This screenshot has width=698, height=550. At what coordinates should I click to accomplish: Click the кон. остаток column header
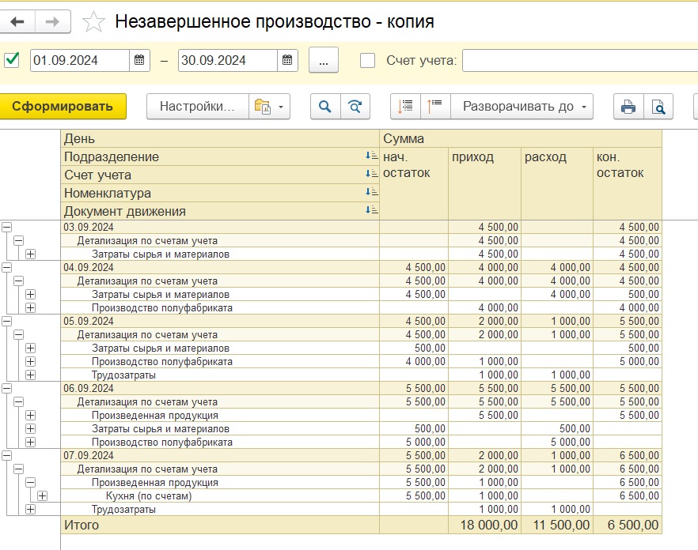pyautogui.click(x=628, y=183)
